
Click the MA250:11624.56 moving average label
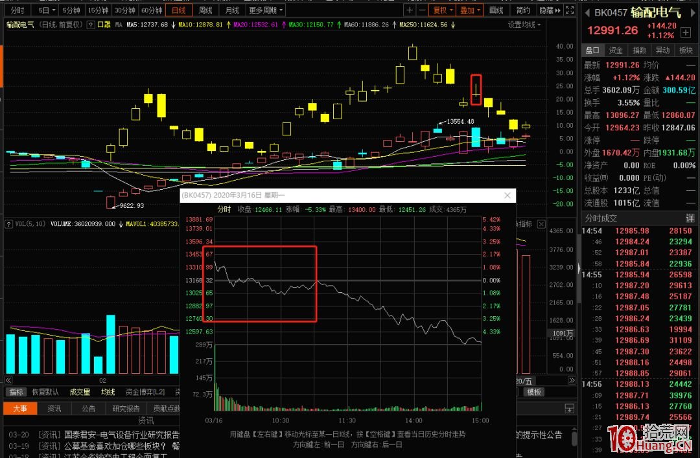coord(423,25)
